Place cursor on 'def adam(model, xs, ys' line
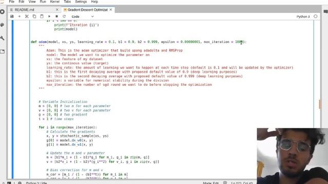328x184 pixels. (139, 42)
